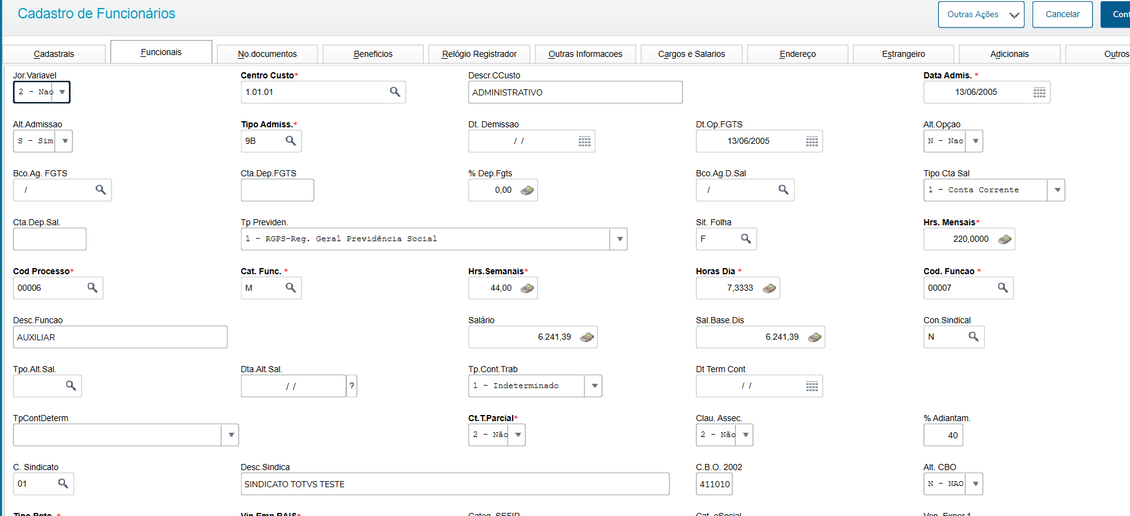Viewport: 1130px width, 516px height.
Task: Open the Outras Ações menu button
Action: [980, 14]
